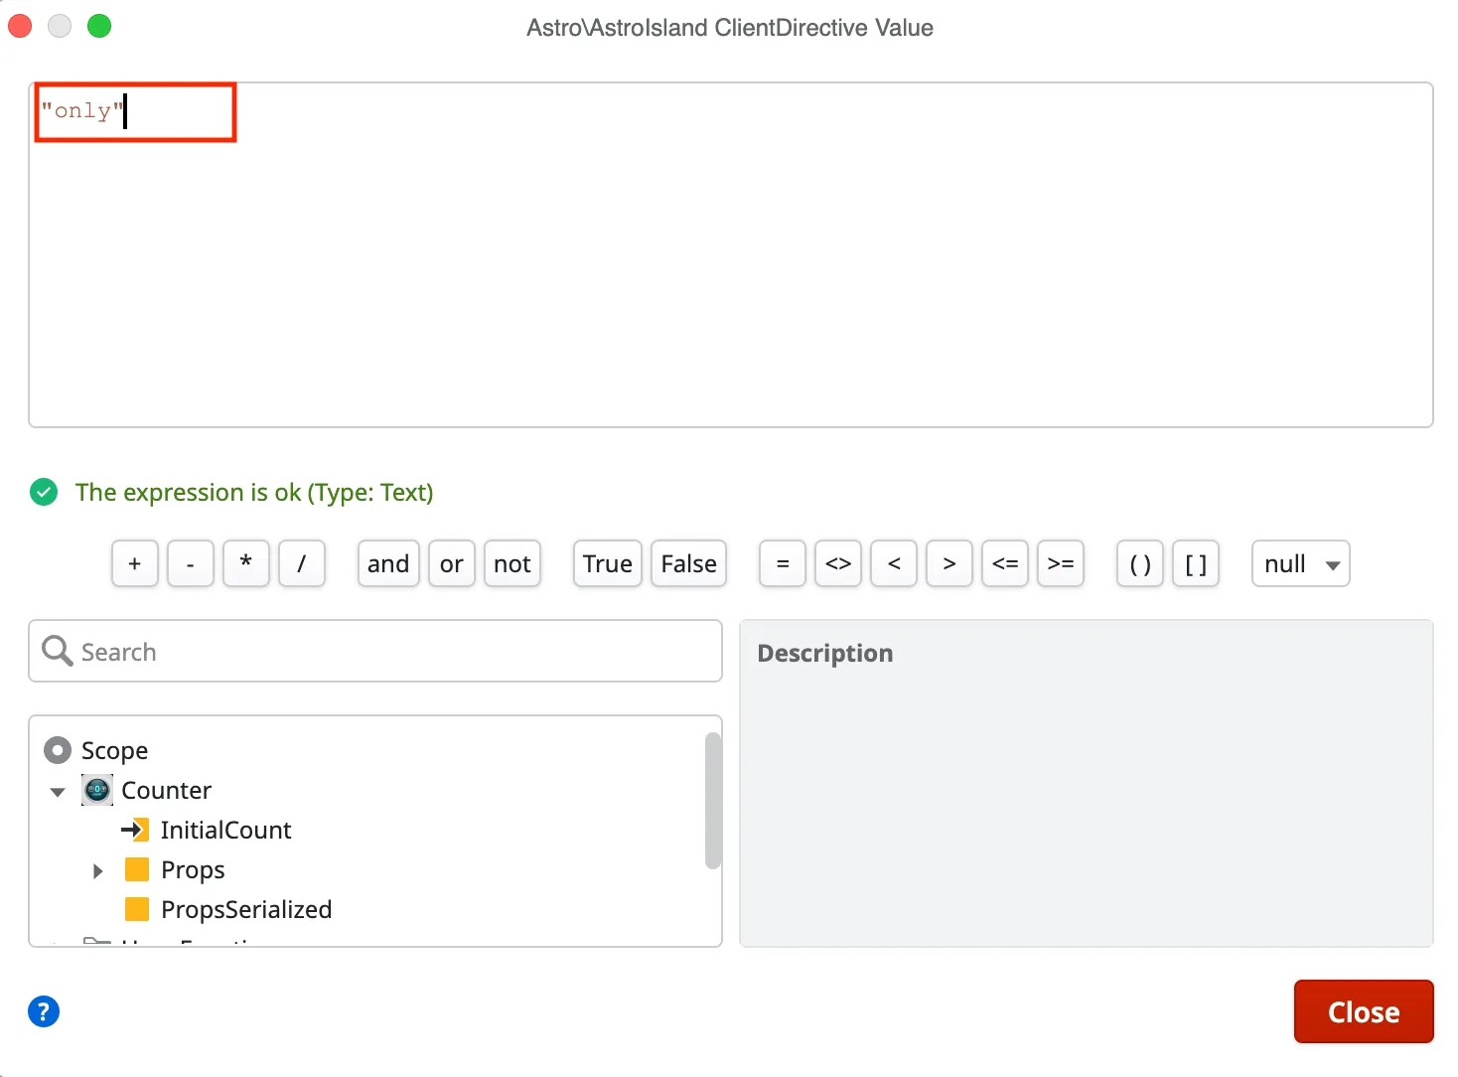Viewport: 1458px width, 1077px height.
Task: Collapse the Counter tree node
Action: click(57, 790)
